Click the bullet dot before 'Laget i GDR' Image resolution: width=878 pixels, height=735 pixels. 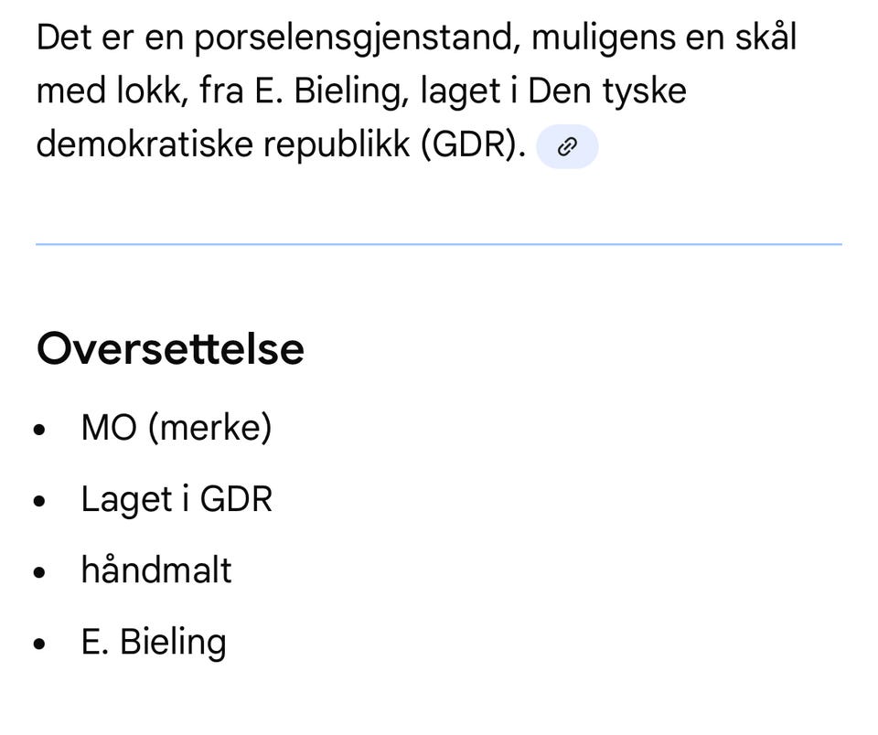pos(39,501)
